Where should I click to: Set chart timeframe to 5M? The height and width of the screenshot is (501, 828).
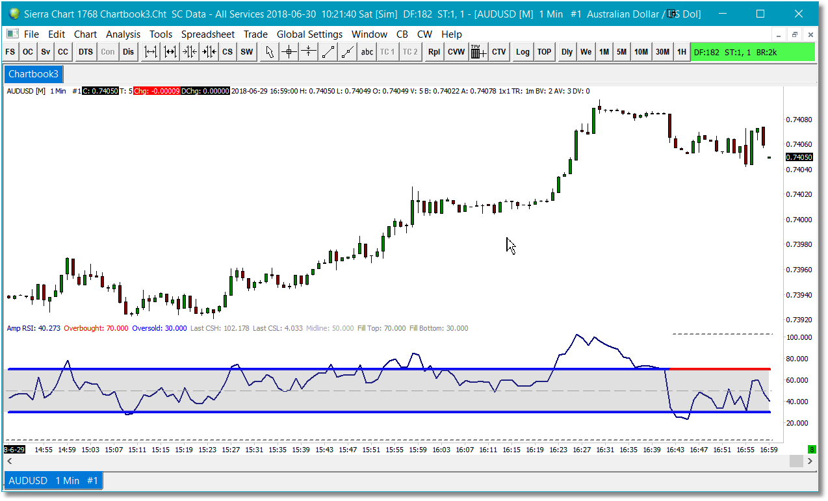point(622,52)
